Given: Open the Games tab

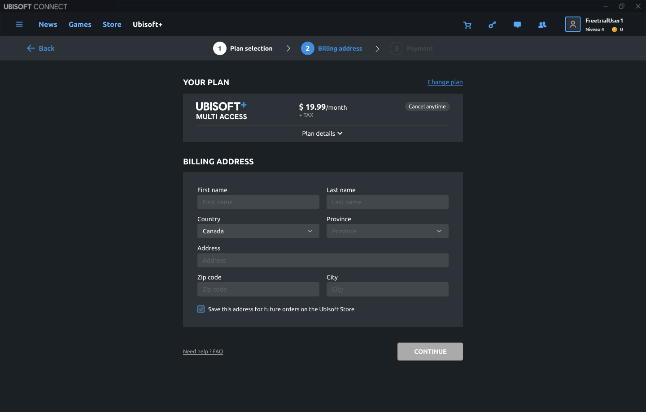Looking at the screenshot, I should 80,24.
